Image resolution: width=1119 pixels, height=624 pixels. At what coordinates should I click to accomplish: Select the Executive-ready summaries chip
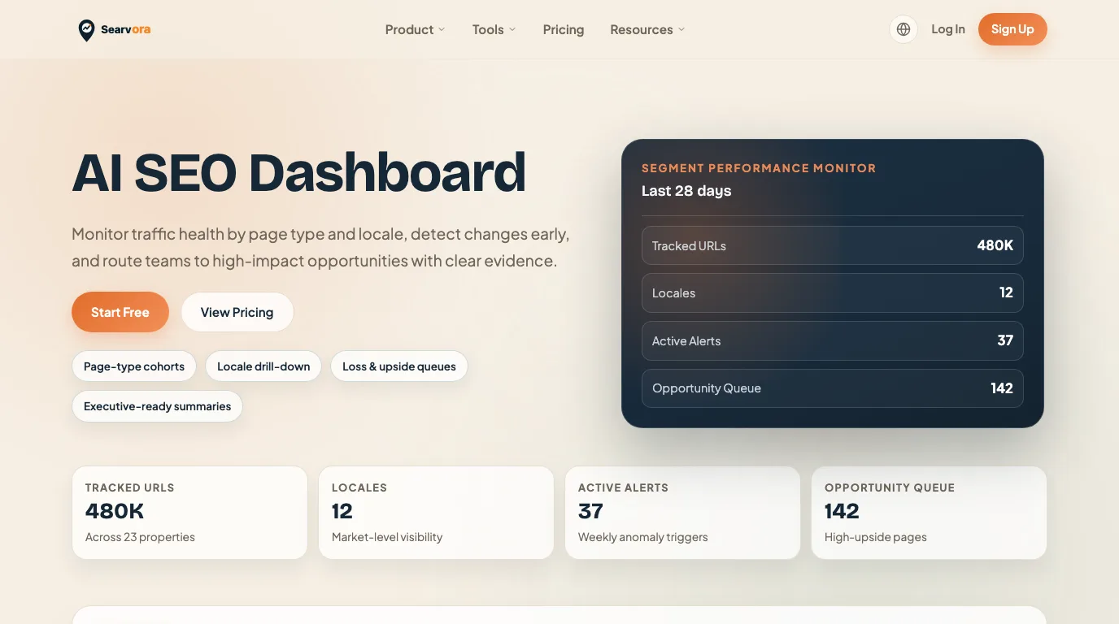(x=157, y=406)
